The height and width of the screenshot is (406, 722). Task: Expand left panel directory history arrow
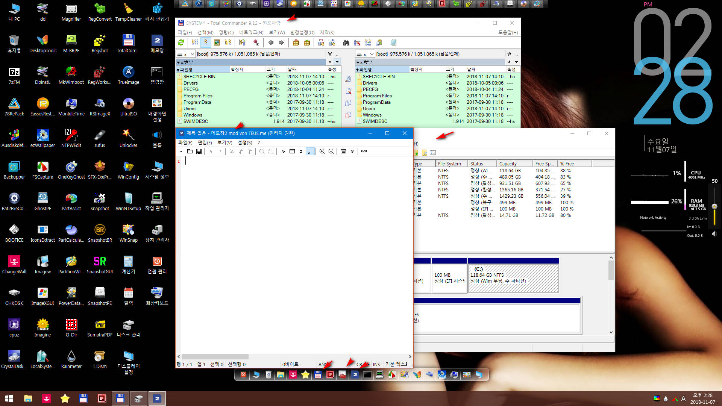click(x=337, y=62)
